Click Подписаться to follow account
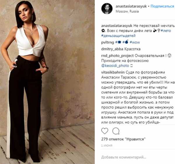This screenshot has width=175, height=164. [x=162, y=6]
